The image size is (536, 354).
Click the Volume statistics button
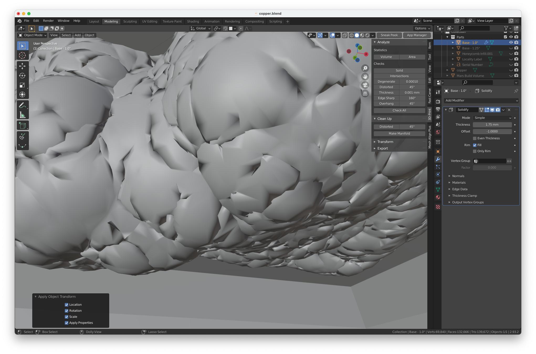(x=386, y=57)
